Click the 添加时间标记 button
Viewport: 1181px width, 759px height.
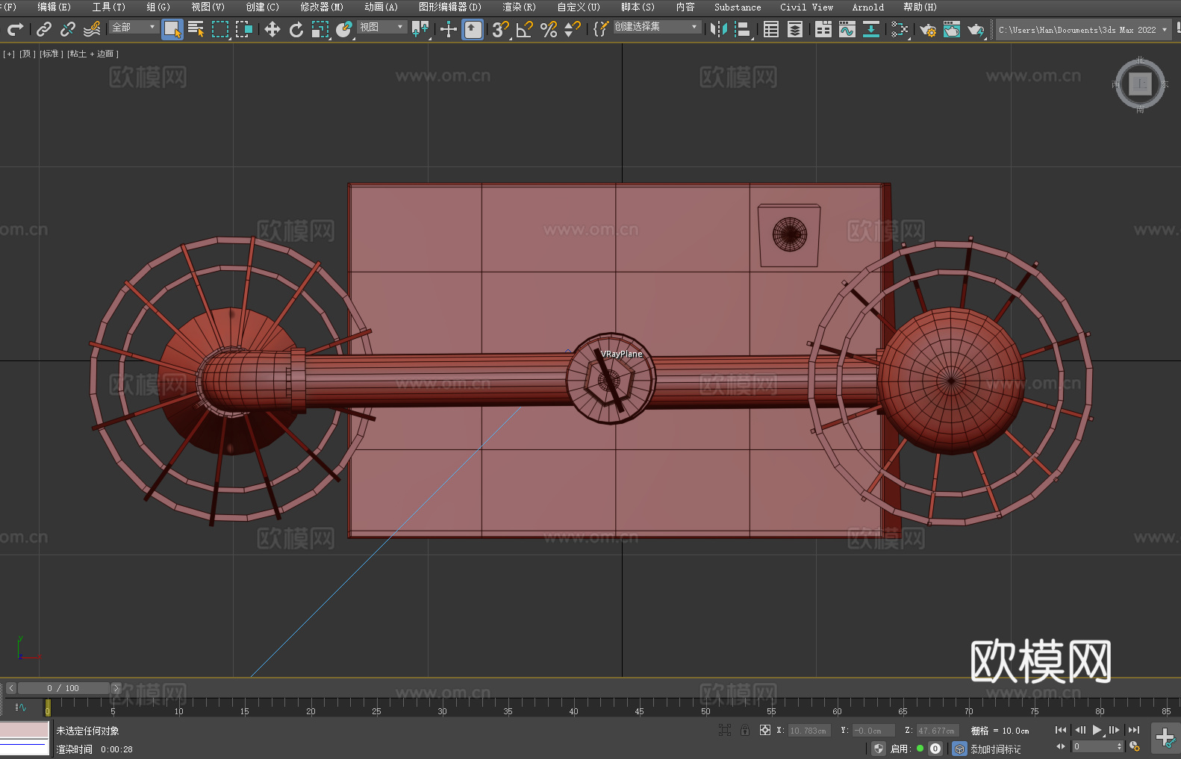(995, 749)
